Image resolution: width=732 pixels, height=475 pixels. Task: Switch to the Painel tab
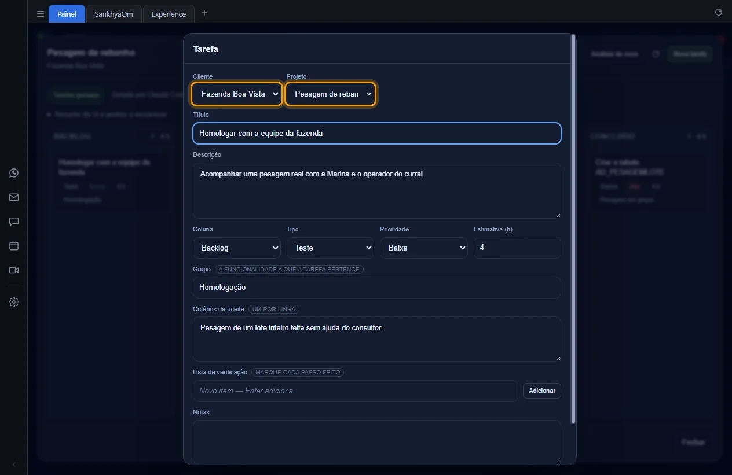tap(67, 14)
